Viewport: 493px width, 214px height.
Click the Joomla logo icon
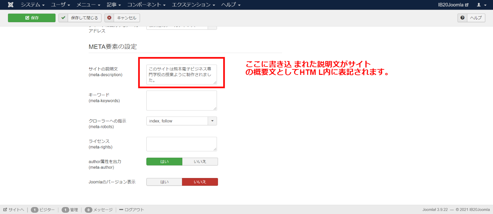click(11, 5)
